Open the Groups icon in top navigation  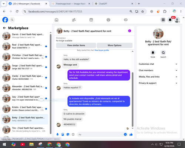pyautogui.click(x=108, y=20)
